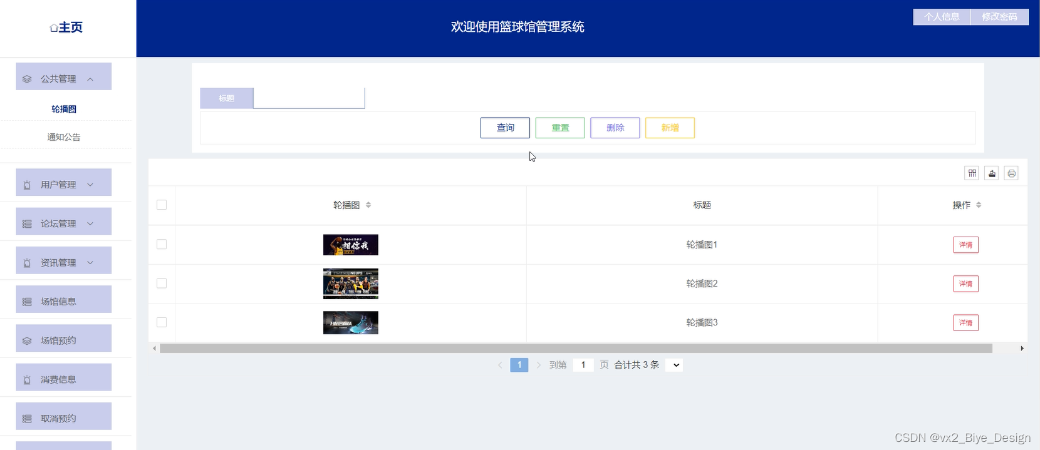This screenshot has width=1040, height=450.
Task: Click the 主页 home link
Action: 66,28
